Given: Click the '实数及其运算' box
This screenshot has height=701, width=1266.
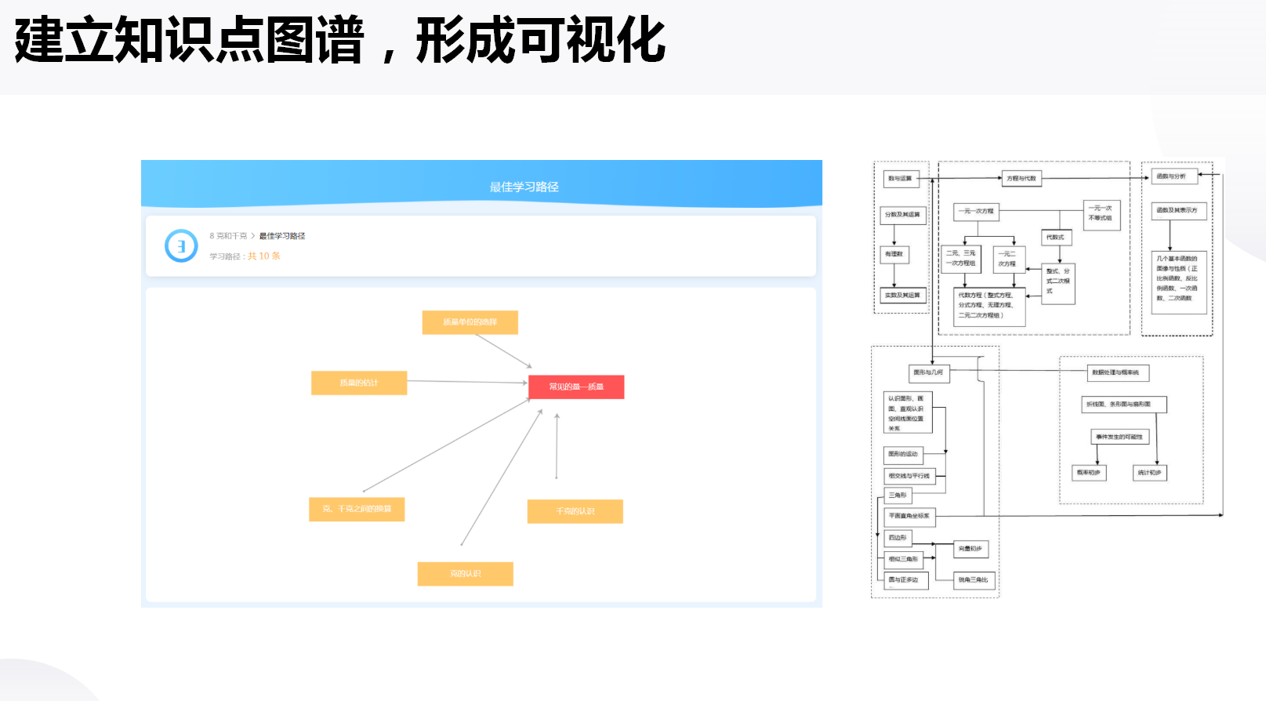Looking at the screenshot, I should tap(903, 296).
